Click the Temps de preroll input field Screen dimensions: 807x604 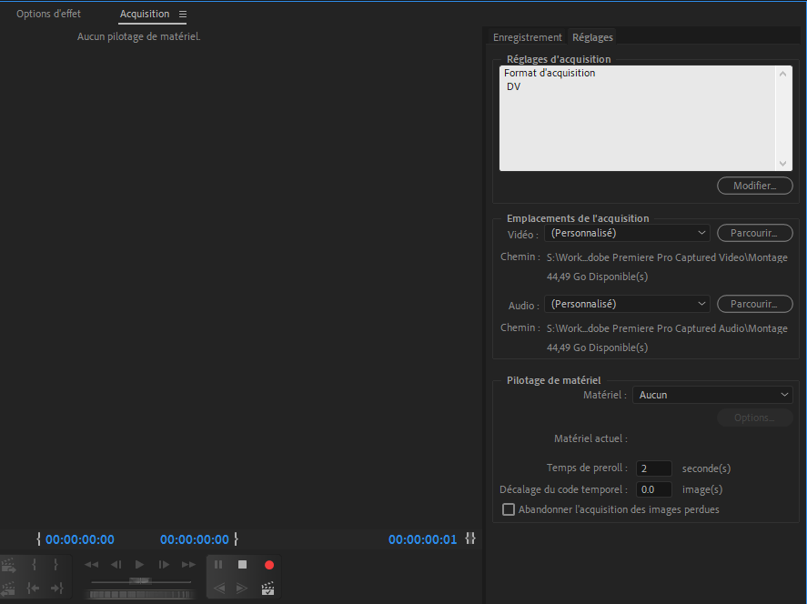(x=653, y=468)
